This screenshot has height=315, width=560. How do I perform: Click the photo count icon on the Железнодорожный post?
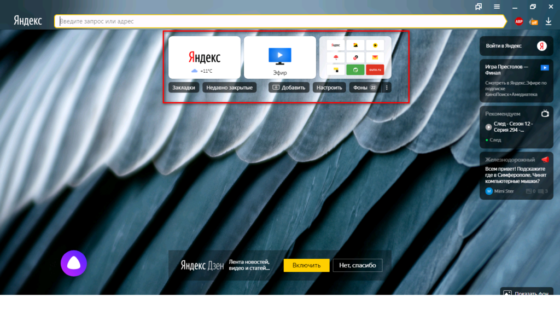(x=529, y=191)
